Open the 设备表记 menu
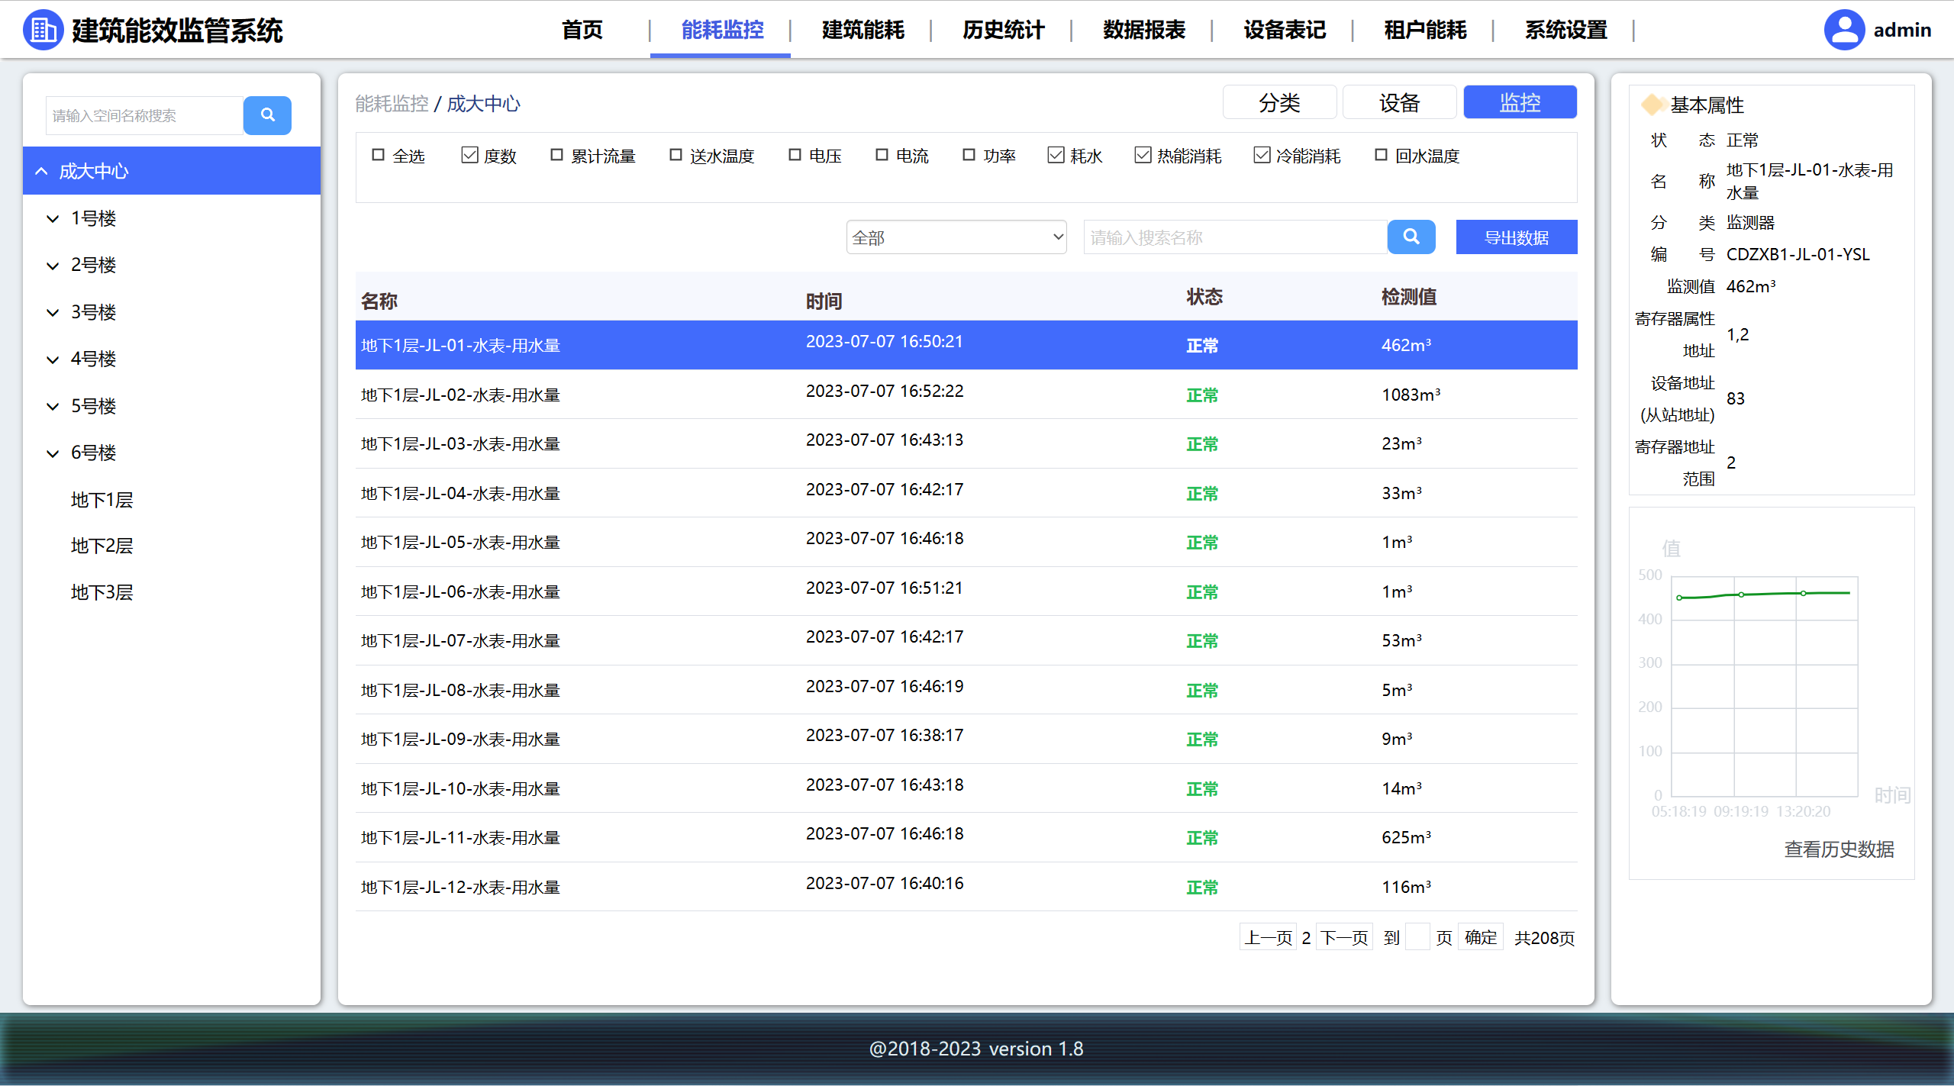This screenshot has height=1086, width=1954. tap(1285, 30)
